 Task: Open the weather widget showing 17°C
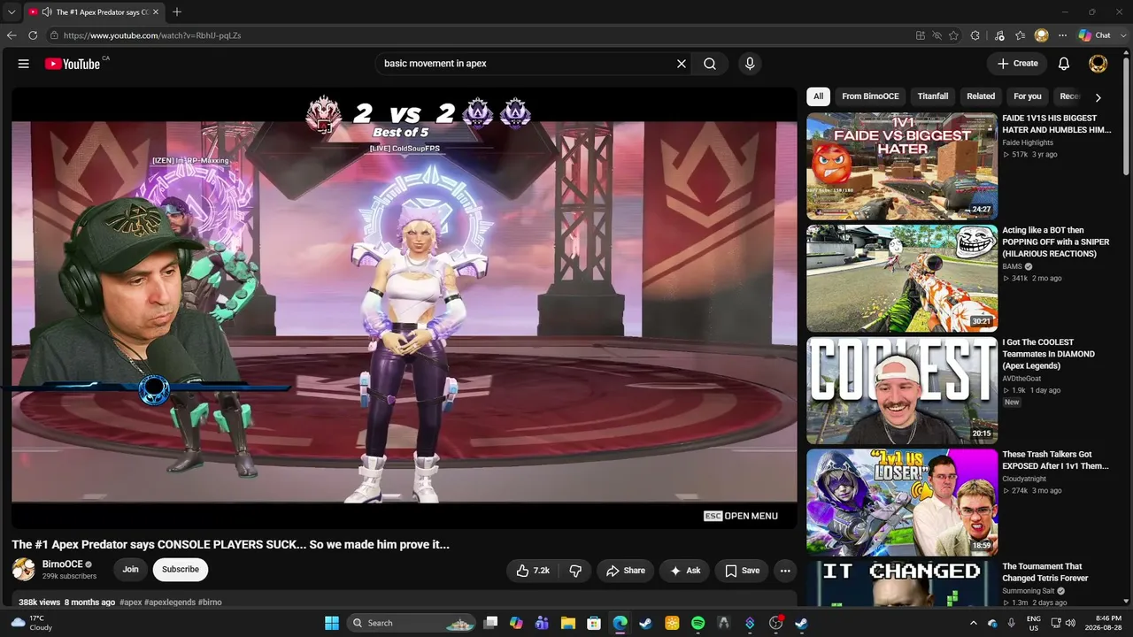(30, 623)
